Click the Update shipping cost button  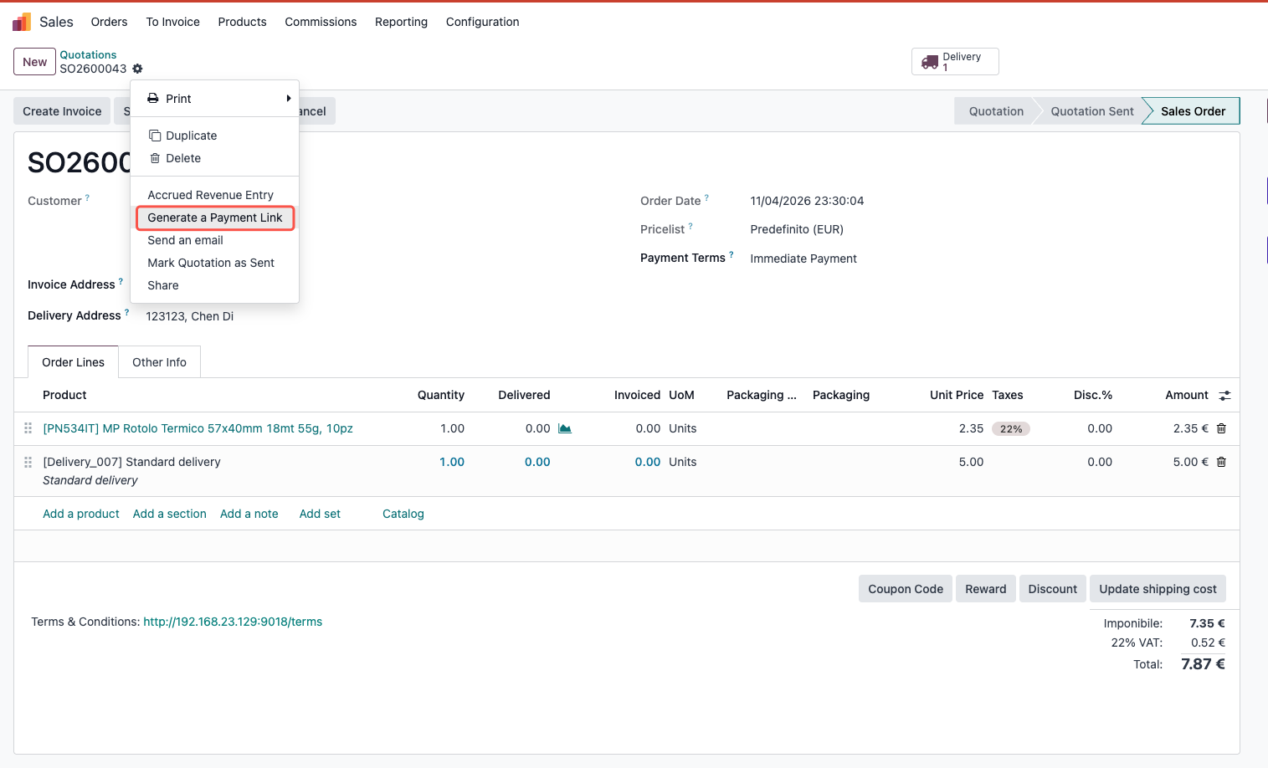click(x=1158, y=589)
